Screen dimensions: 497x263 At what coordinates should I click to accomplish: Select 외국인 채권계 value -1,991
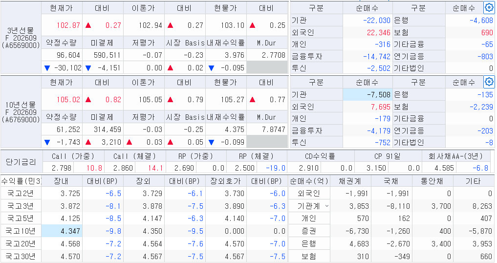[x=357, y=194]
